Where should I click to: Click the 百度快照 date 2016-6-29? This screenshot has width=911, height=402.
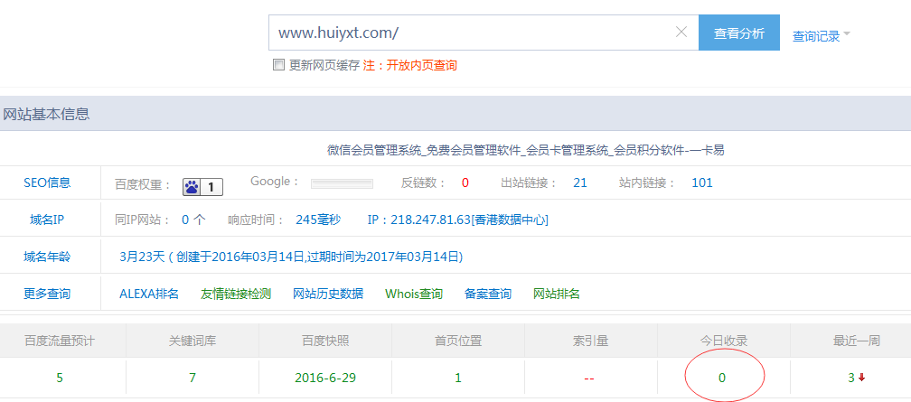[325, 378]
